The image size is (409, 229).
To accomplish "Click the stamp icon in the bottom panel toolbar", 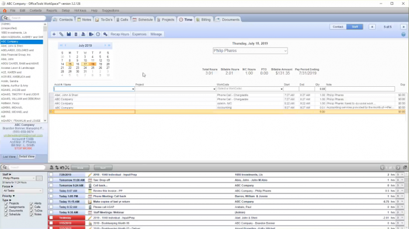I will (51, 168).
